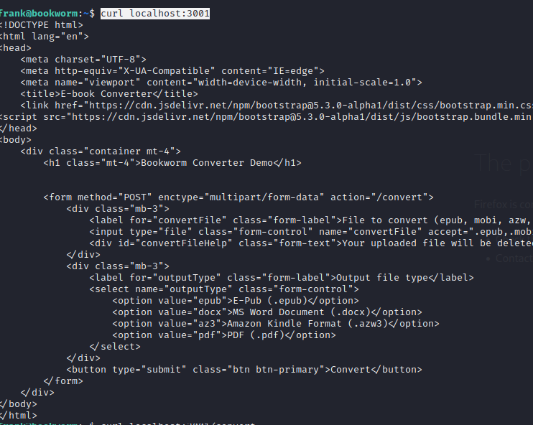Click the form method POST line
The image size is (533, 425).
click(238, 197)
